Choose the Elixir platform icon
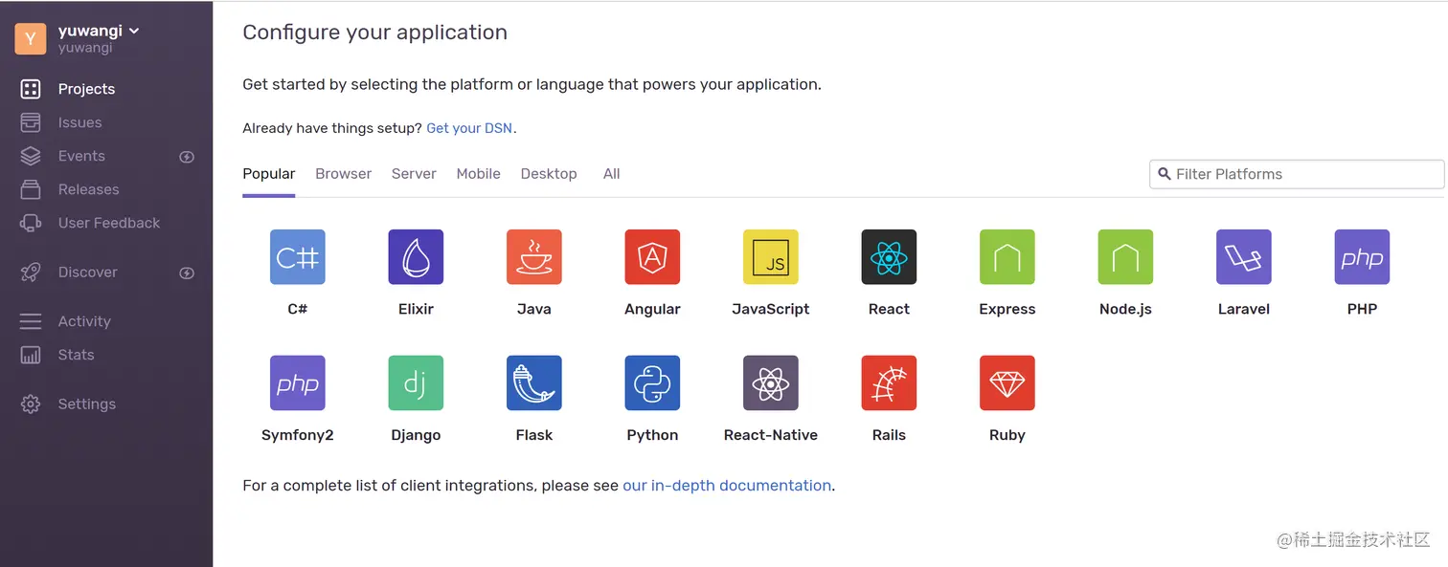 (x=416, y=257)
